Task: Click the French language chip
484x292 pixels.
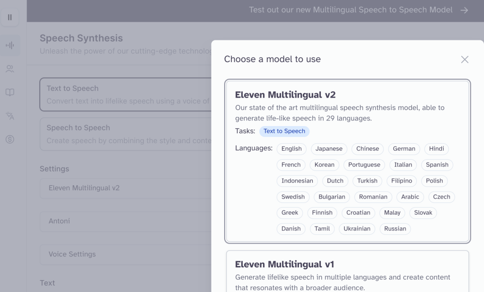Action: tap(291, 165)
